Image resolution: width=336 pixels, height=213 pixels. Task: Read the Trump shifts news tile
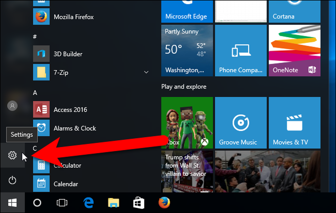187,171
